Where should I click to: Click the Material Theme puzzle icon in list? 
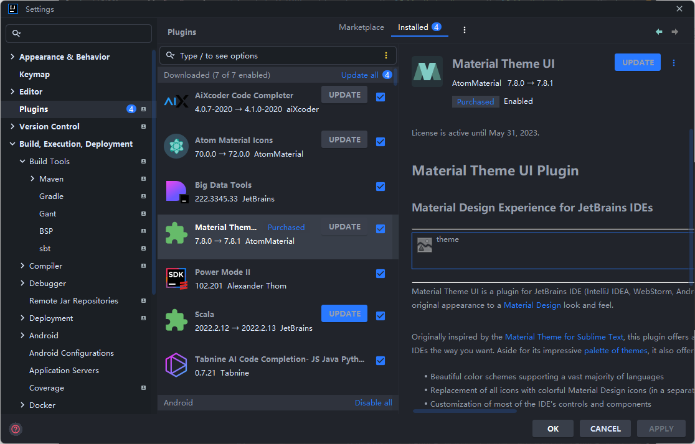coord(176,233)
